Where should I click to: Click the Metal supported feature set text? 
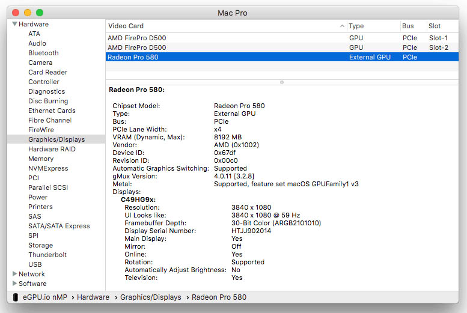coord(286,184)
